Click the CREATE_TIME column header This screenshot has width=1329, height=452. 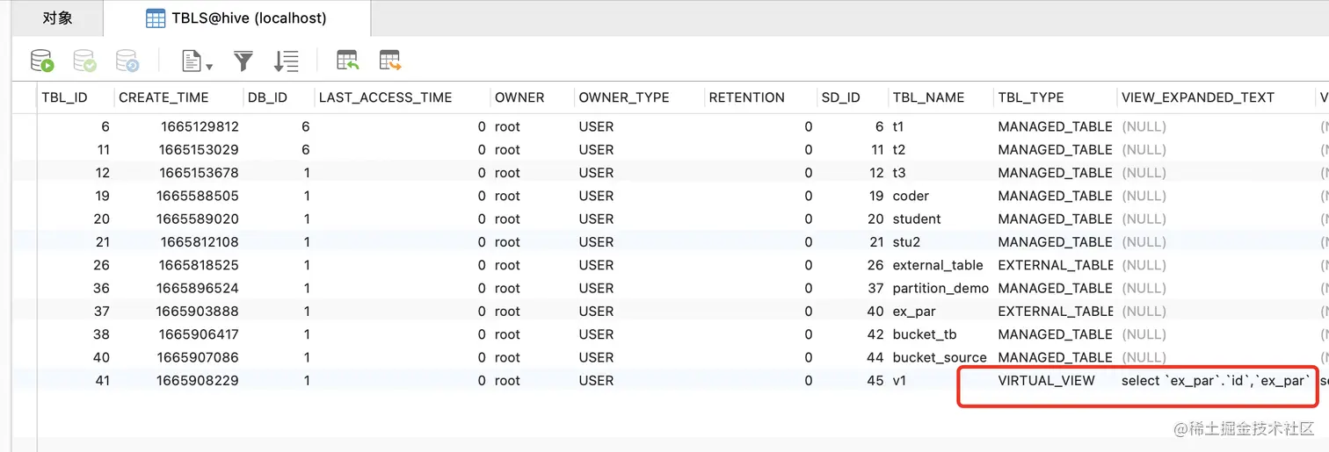[163, 97]
